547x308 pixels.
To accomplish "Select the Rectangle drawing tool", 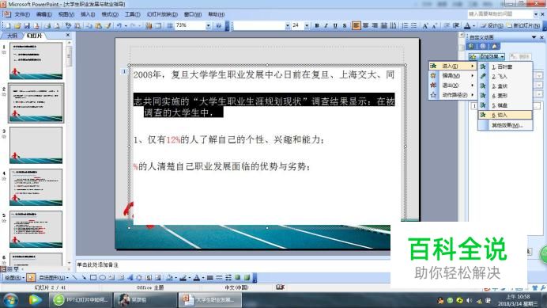I will point(93,278).
